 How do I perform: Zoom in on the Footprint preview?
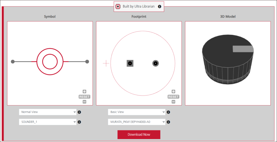[x=173, y=92]
